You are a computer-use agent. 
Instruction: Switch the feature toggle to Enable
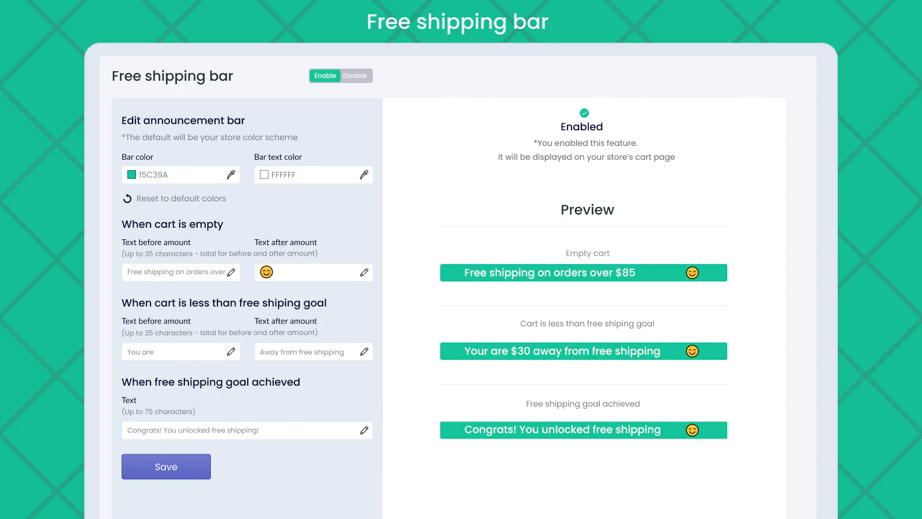pos(325,76)
